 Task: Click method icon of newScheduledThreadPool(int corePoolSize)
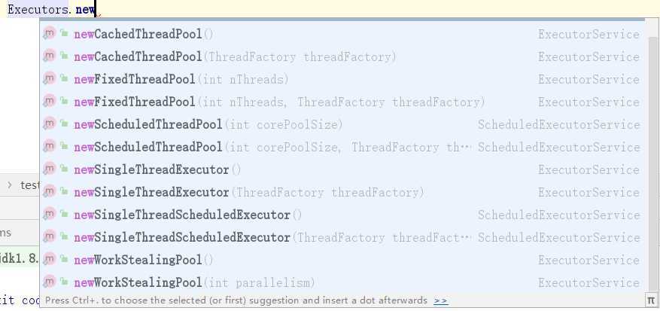(49, 124)
